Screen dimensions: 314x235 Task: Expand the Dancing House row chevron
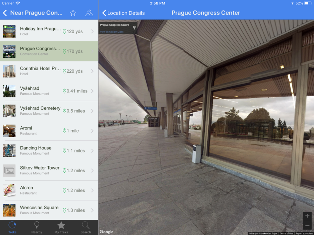tap(92, 151)
